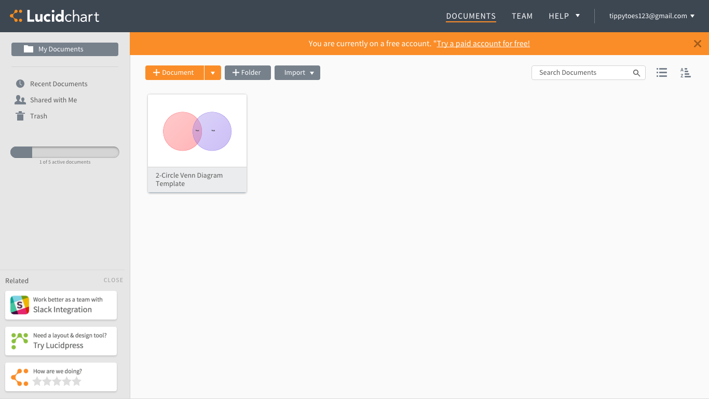Click the Slack logo icon

20,305
